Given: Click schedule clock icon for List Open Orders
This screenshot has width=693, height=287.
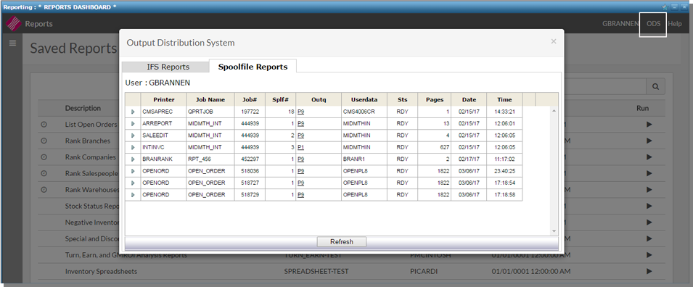Looking at the screenshot, I should [x=44, y=125].
